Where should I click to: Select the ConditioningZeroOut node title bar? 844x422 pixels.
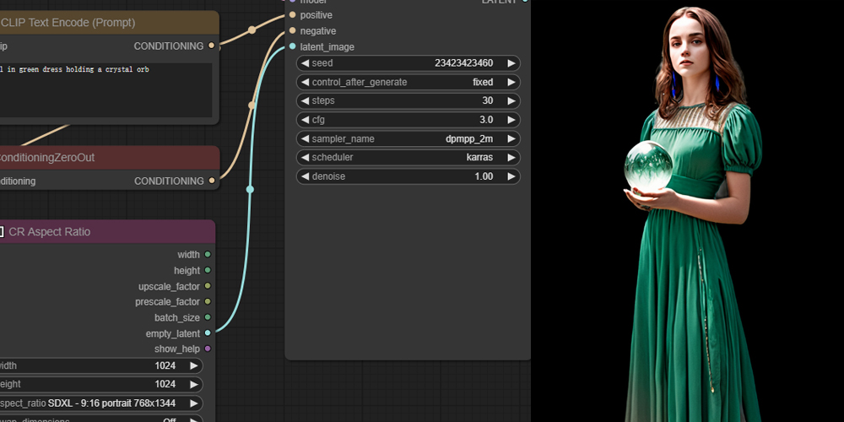(x=109, y=158)
